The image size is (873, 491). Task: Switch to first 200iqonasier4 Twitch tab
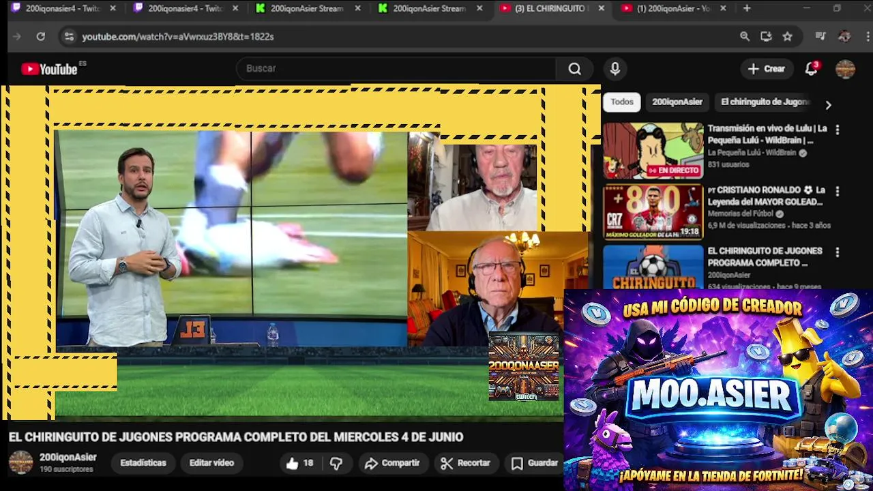(x=61, y=8)
